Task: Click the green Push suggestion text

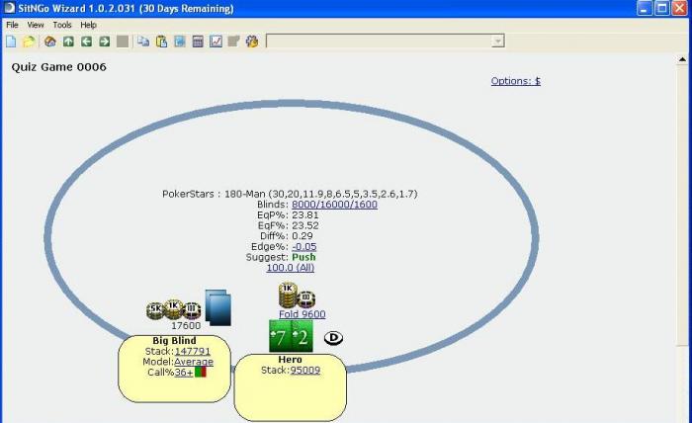Action: coord(303,257)
